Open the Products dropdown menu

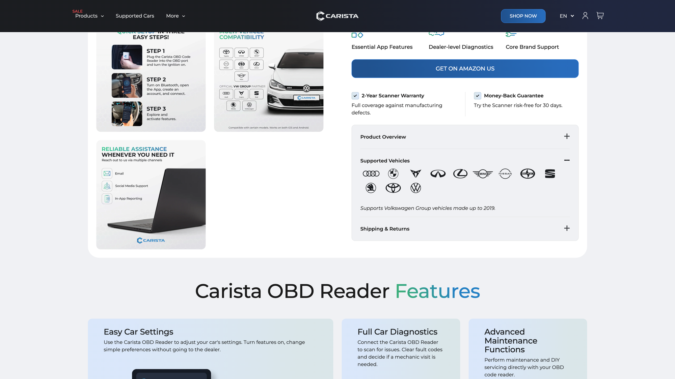89,16
